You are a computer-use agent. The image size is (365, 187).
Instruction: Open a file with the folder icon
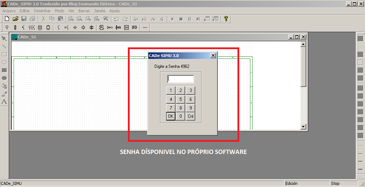[15, 19]
